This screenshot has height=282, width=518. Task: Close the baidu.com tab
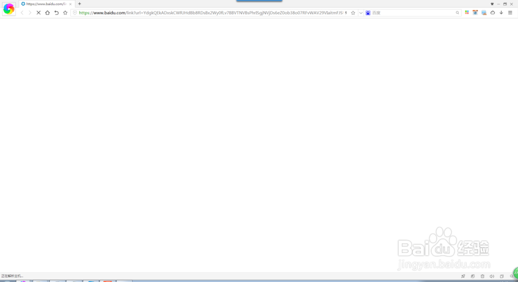[x=70, y=4]
